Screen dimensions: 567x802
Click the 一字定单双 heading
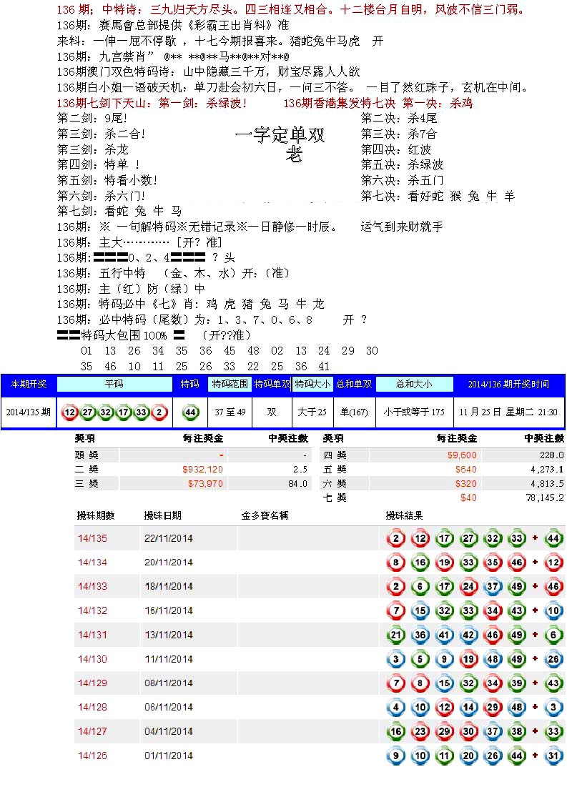click(x=280, y=136)
